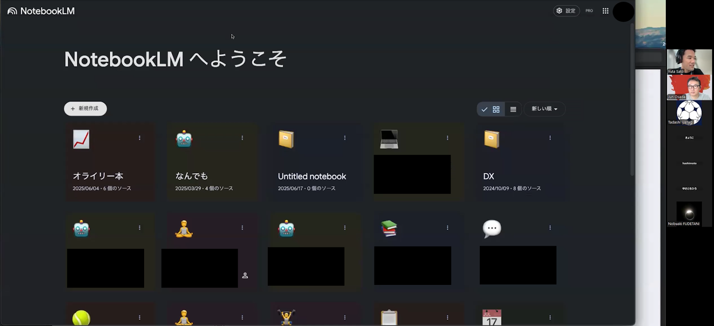Open the more menu for なんでも
Image resolution: width=714 pixels, height=326 pixels.
242,138
